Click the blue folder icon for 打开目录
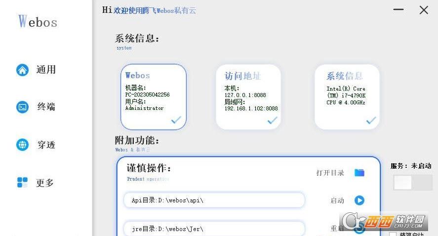Screen dimensions: 438x236 359,173
